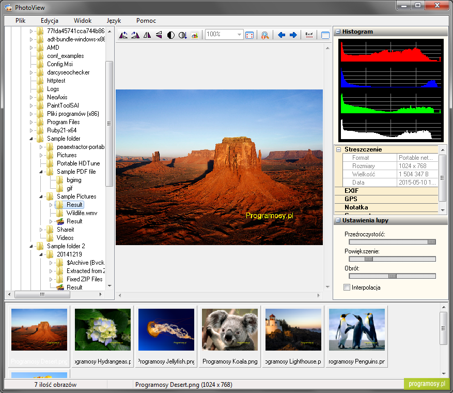Click the folder tree's up scroll arrow

click(110, 31)
